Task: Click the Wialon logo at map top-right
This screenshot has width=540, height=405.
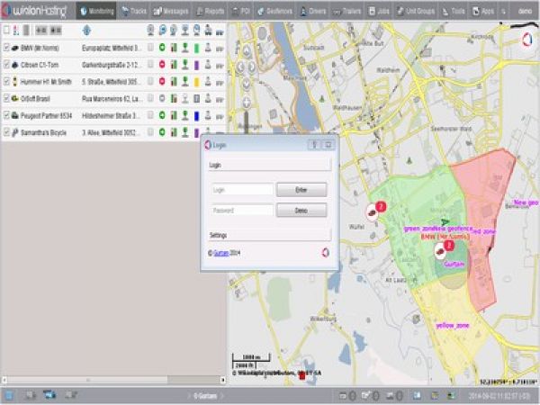Action: 526,39
